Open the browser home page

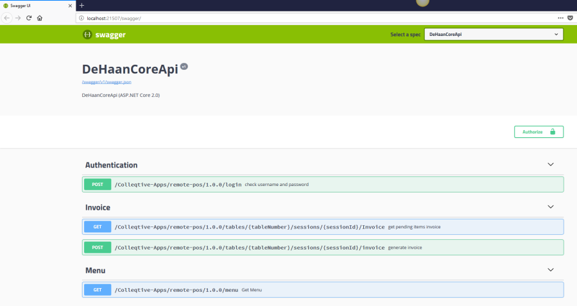[x=39, y=18]
